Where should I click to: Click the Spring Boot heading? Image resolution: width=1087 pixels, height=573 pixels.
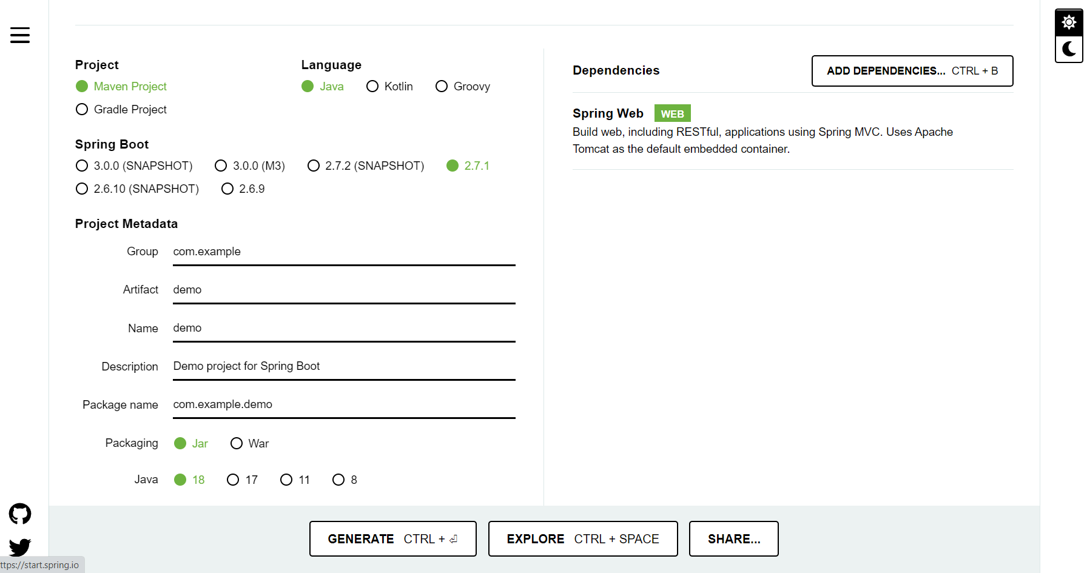click(112, 144)
